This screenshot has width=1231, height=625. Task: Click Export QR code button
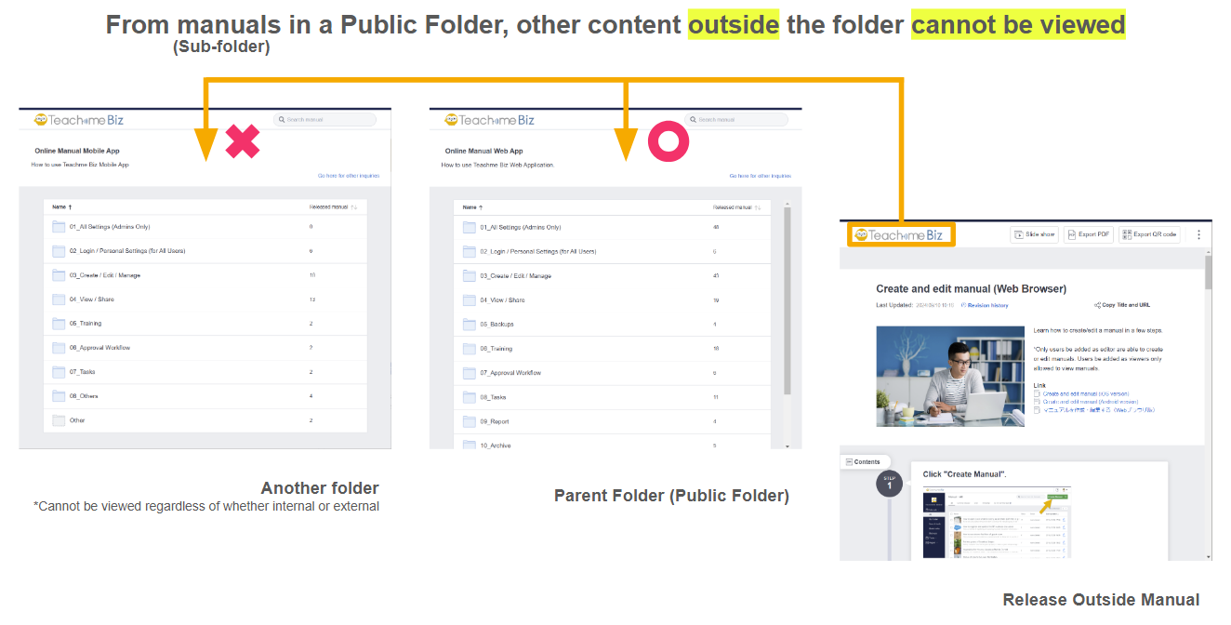pyautogui.click(x=1149, y=234)
